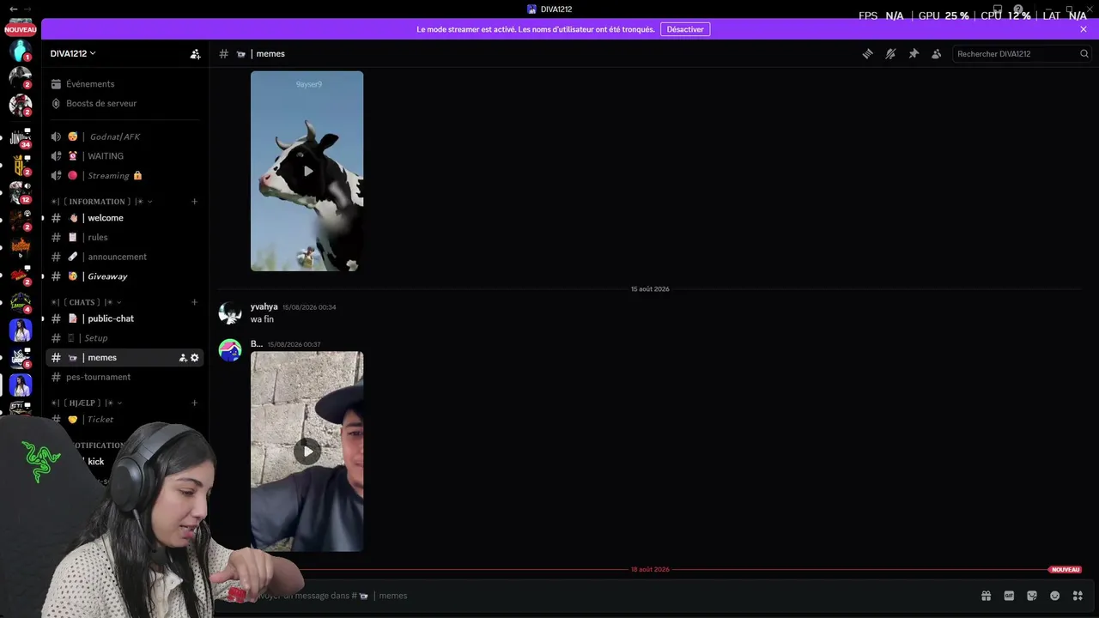Open memes channel settings gear
Viewport: 1099px width, 618px height.
tap(195, 357)
